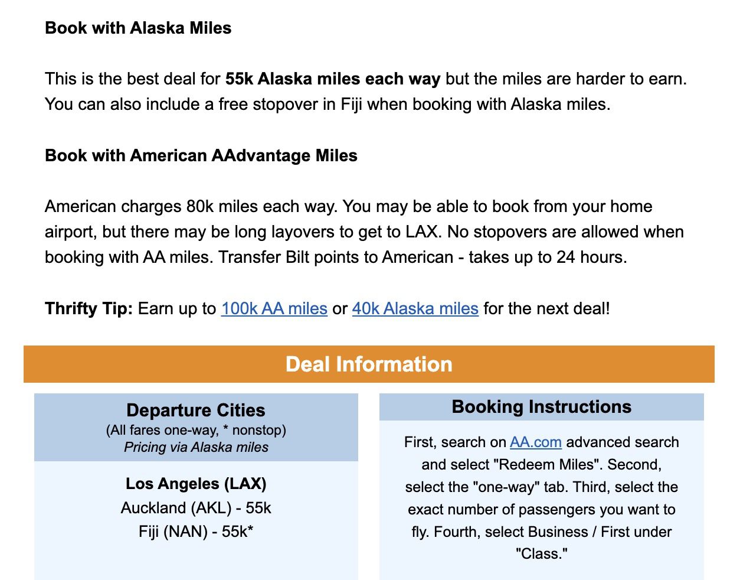This screenshot has width=740, height=580.
Task: Click the Departure Cities header
Action: (196, 410)
